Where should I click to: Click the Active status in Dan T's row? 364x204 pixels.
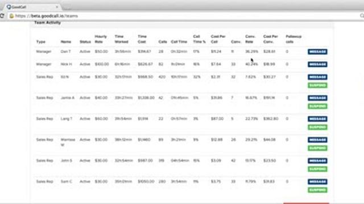(85, 52)
